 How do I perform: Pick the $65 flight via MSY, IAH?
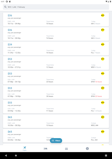coord(56,121)
